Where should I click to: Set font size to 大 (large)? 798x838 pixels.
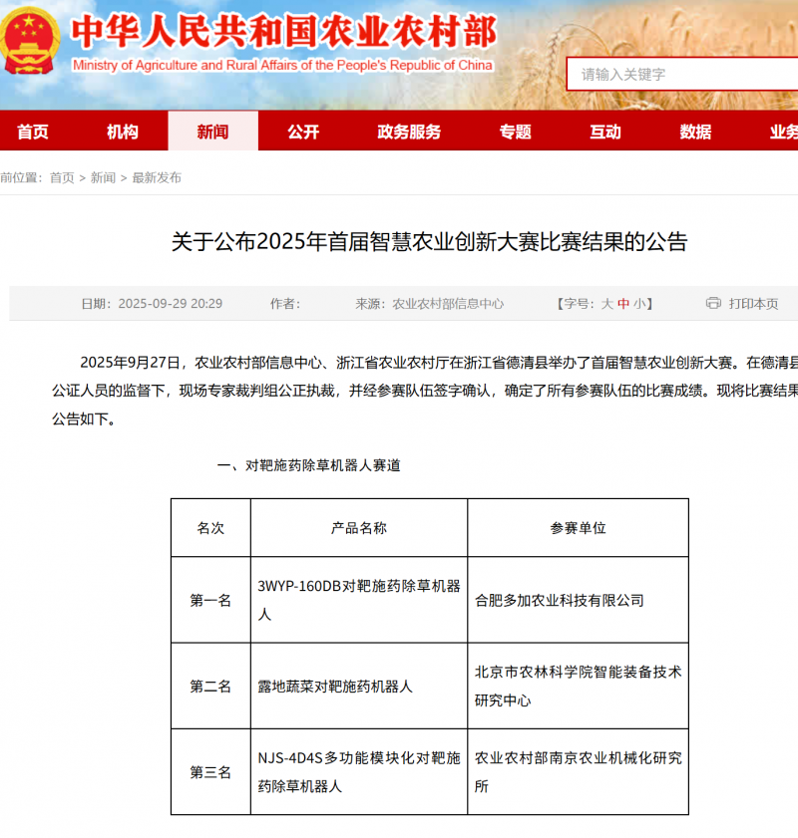tap(606, 304)
